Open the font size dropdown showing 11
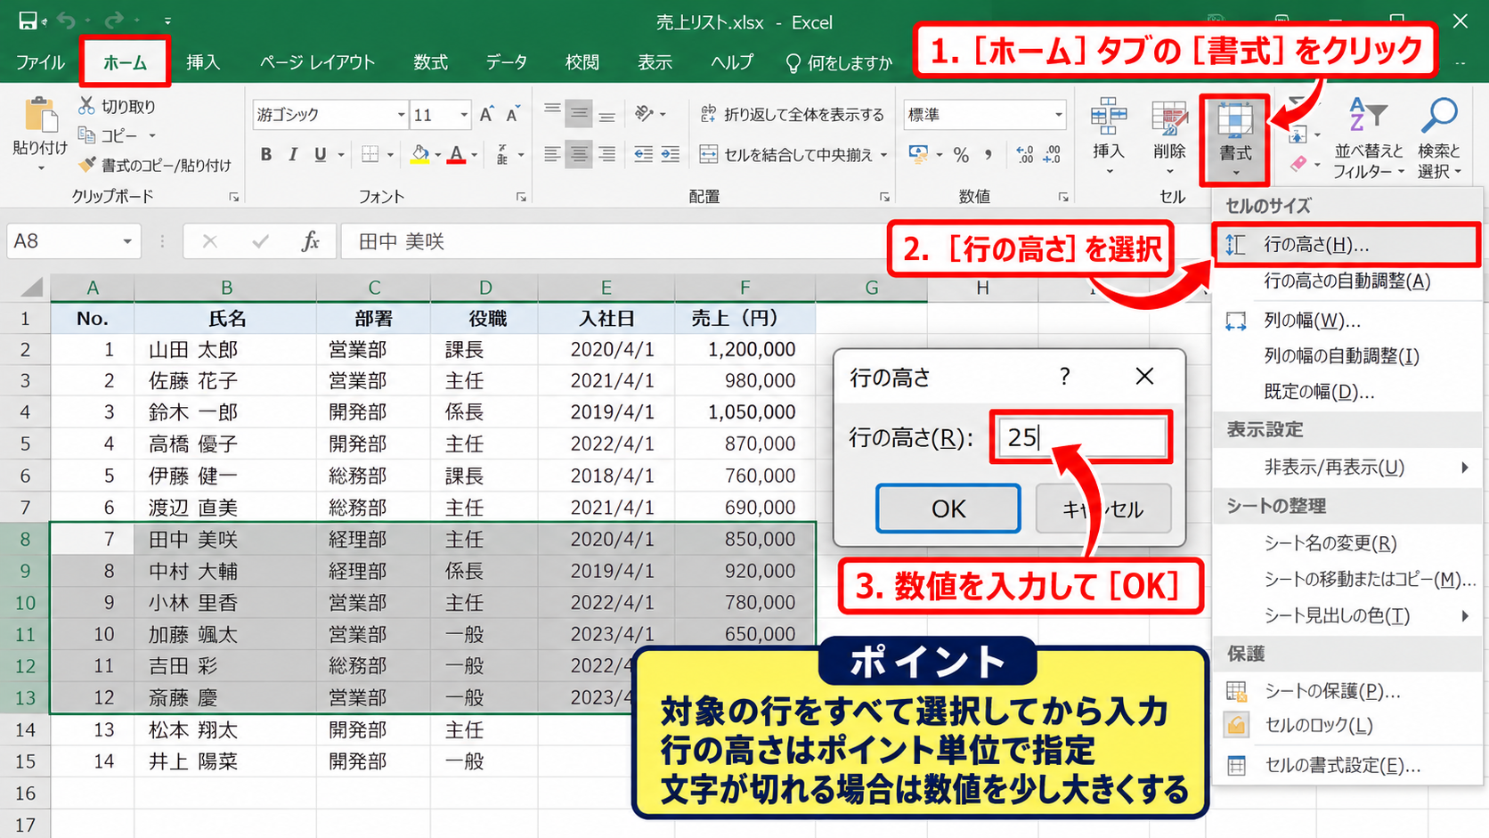This screenshot has height=838, width=1489. [464, 115]
